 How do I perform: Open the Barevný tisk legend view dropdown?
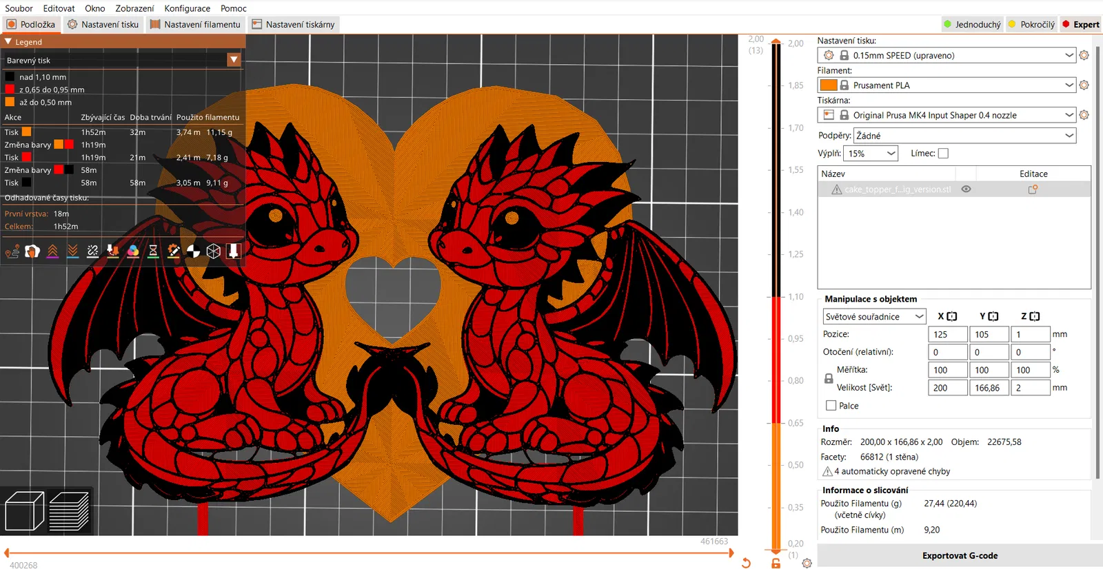pos(122,60)
